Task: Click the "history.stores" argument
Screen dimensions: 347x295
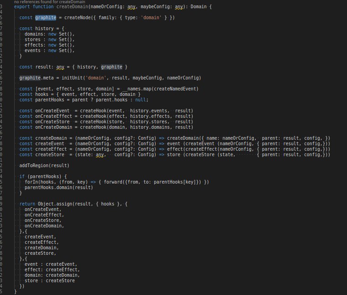Action: (148, 122)
